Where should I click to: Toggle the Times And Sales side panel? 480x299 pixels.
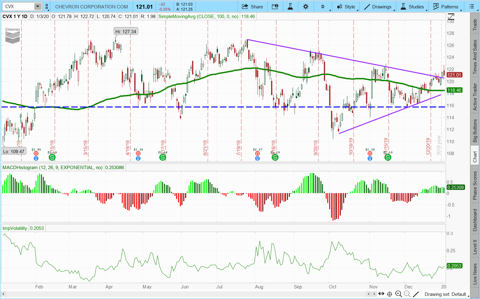coord(475,57)
